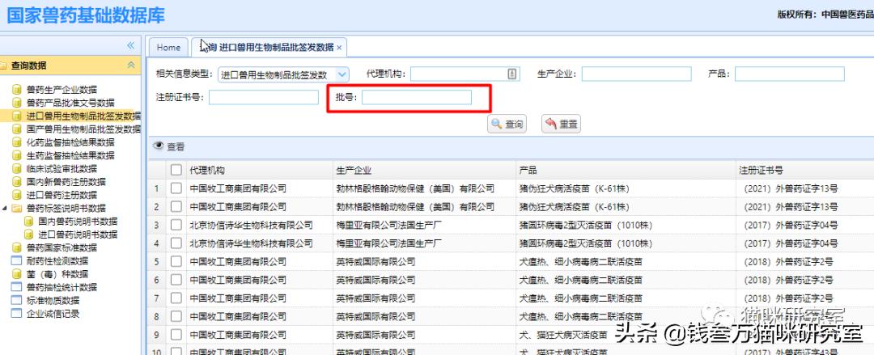Open 兽药生产企业数据 in sidebar

tap(62, 89)
